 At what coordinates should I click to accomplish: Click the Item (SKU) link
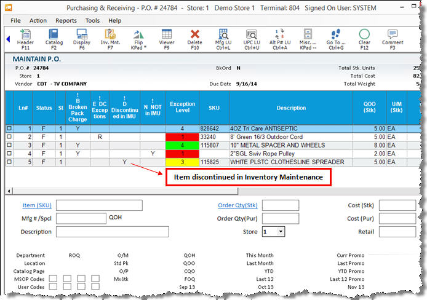[37, 205]
